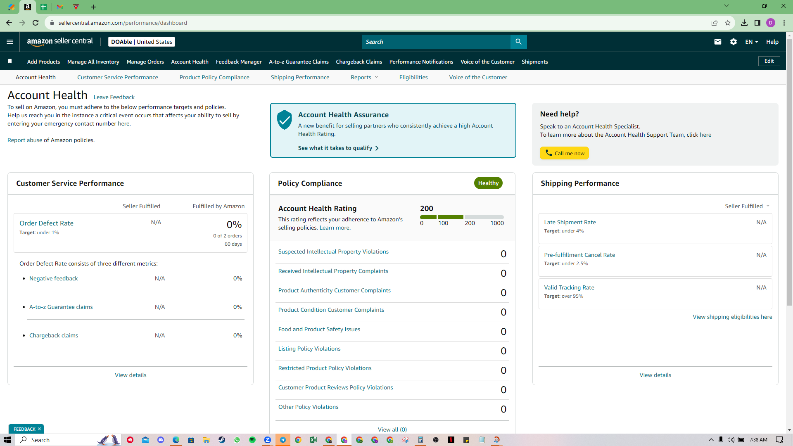793x446 pixels.
Task: Open Discord from the taskbar
Action: [x=161, y=440]
